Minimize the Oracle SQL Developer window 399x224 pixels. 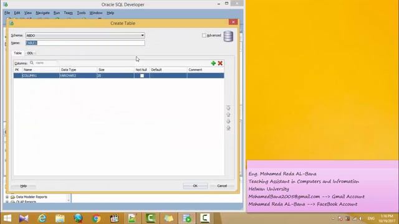tap(219, 4)
